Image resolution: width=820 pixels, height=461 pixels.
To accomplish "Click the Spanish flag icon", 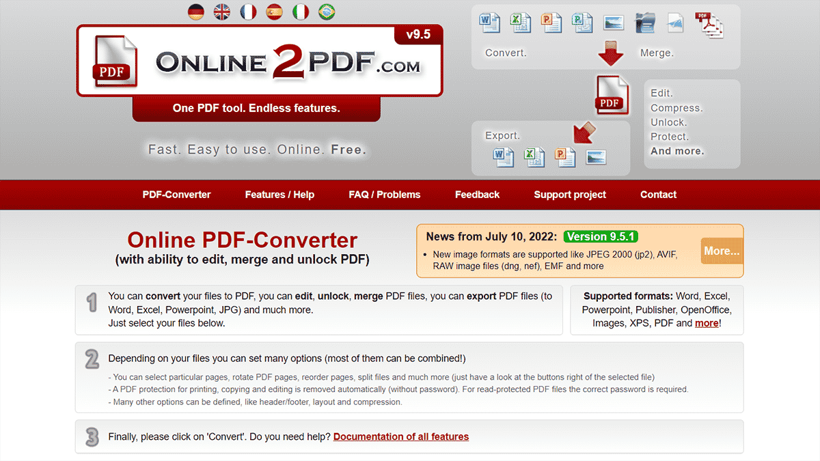I will pyautogui.click(x=274, y=12).
